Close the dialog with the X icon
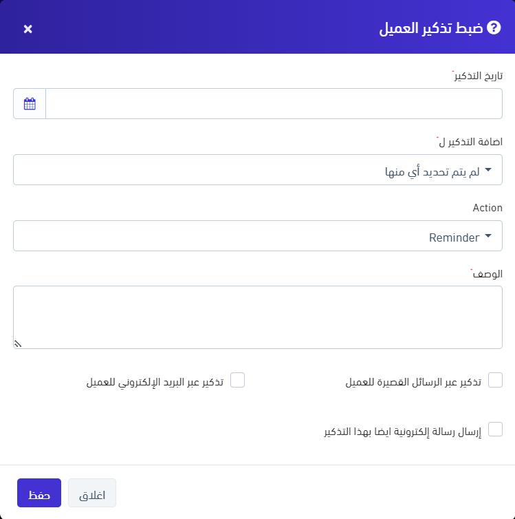 click(28, 29)
